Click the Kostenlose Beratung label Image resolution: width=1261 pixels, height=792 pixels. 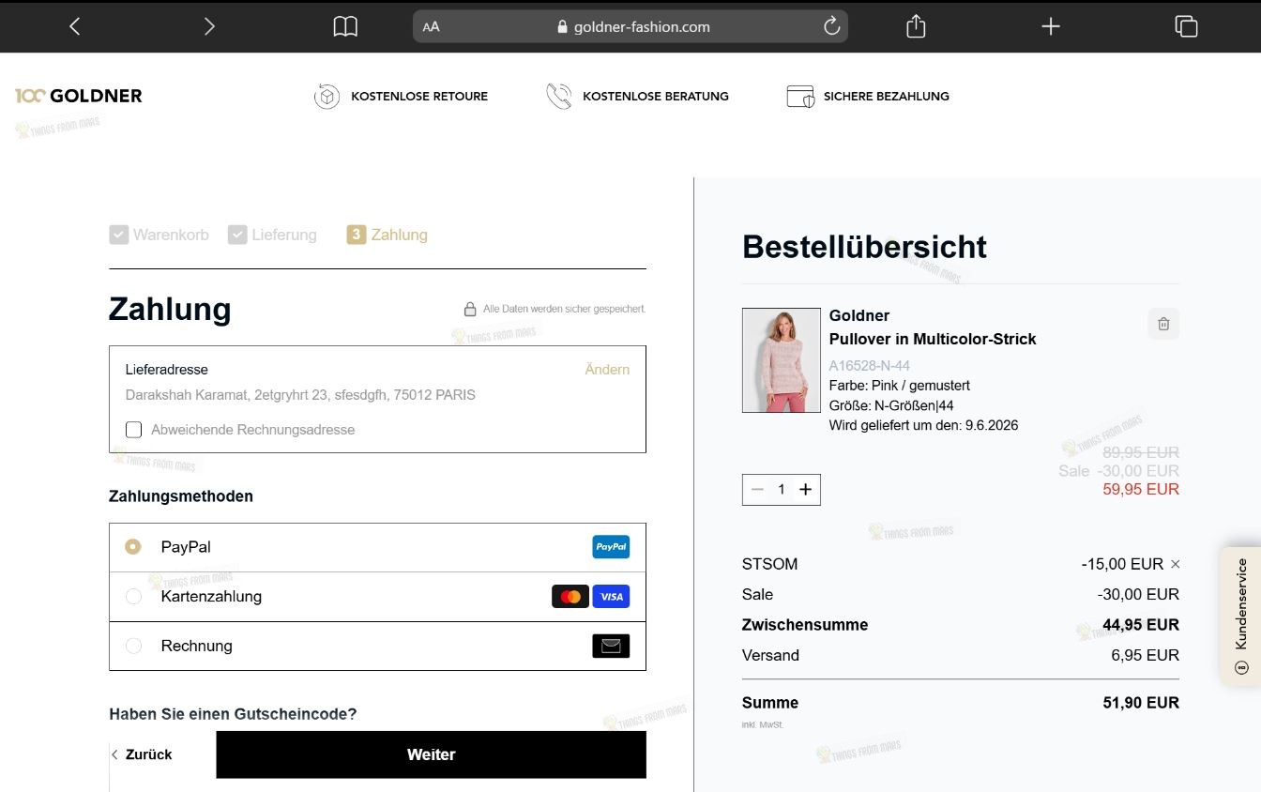pyautogui.click(x=656, y=96)
